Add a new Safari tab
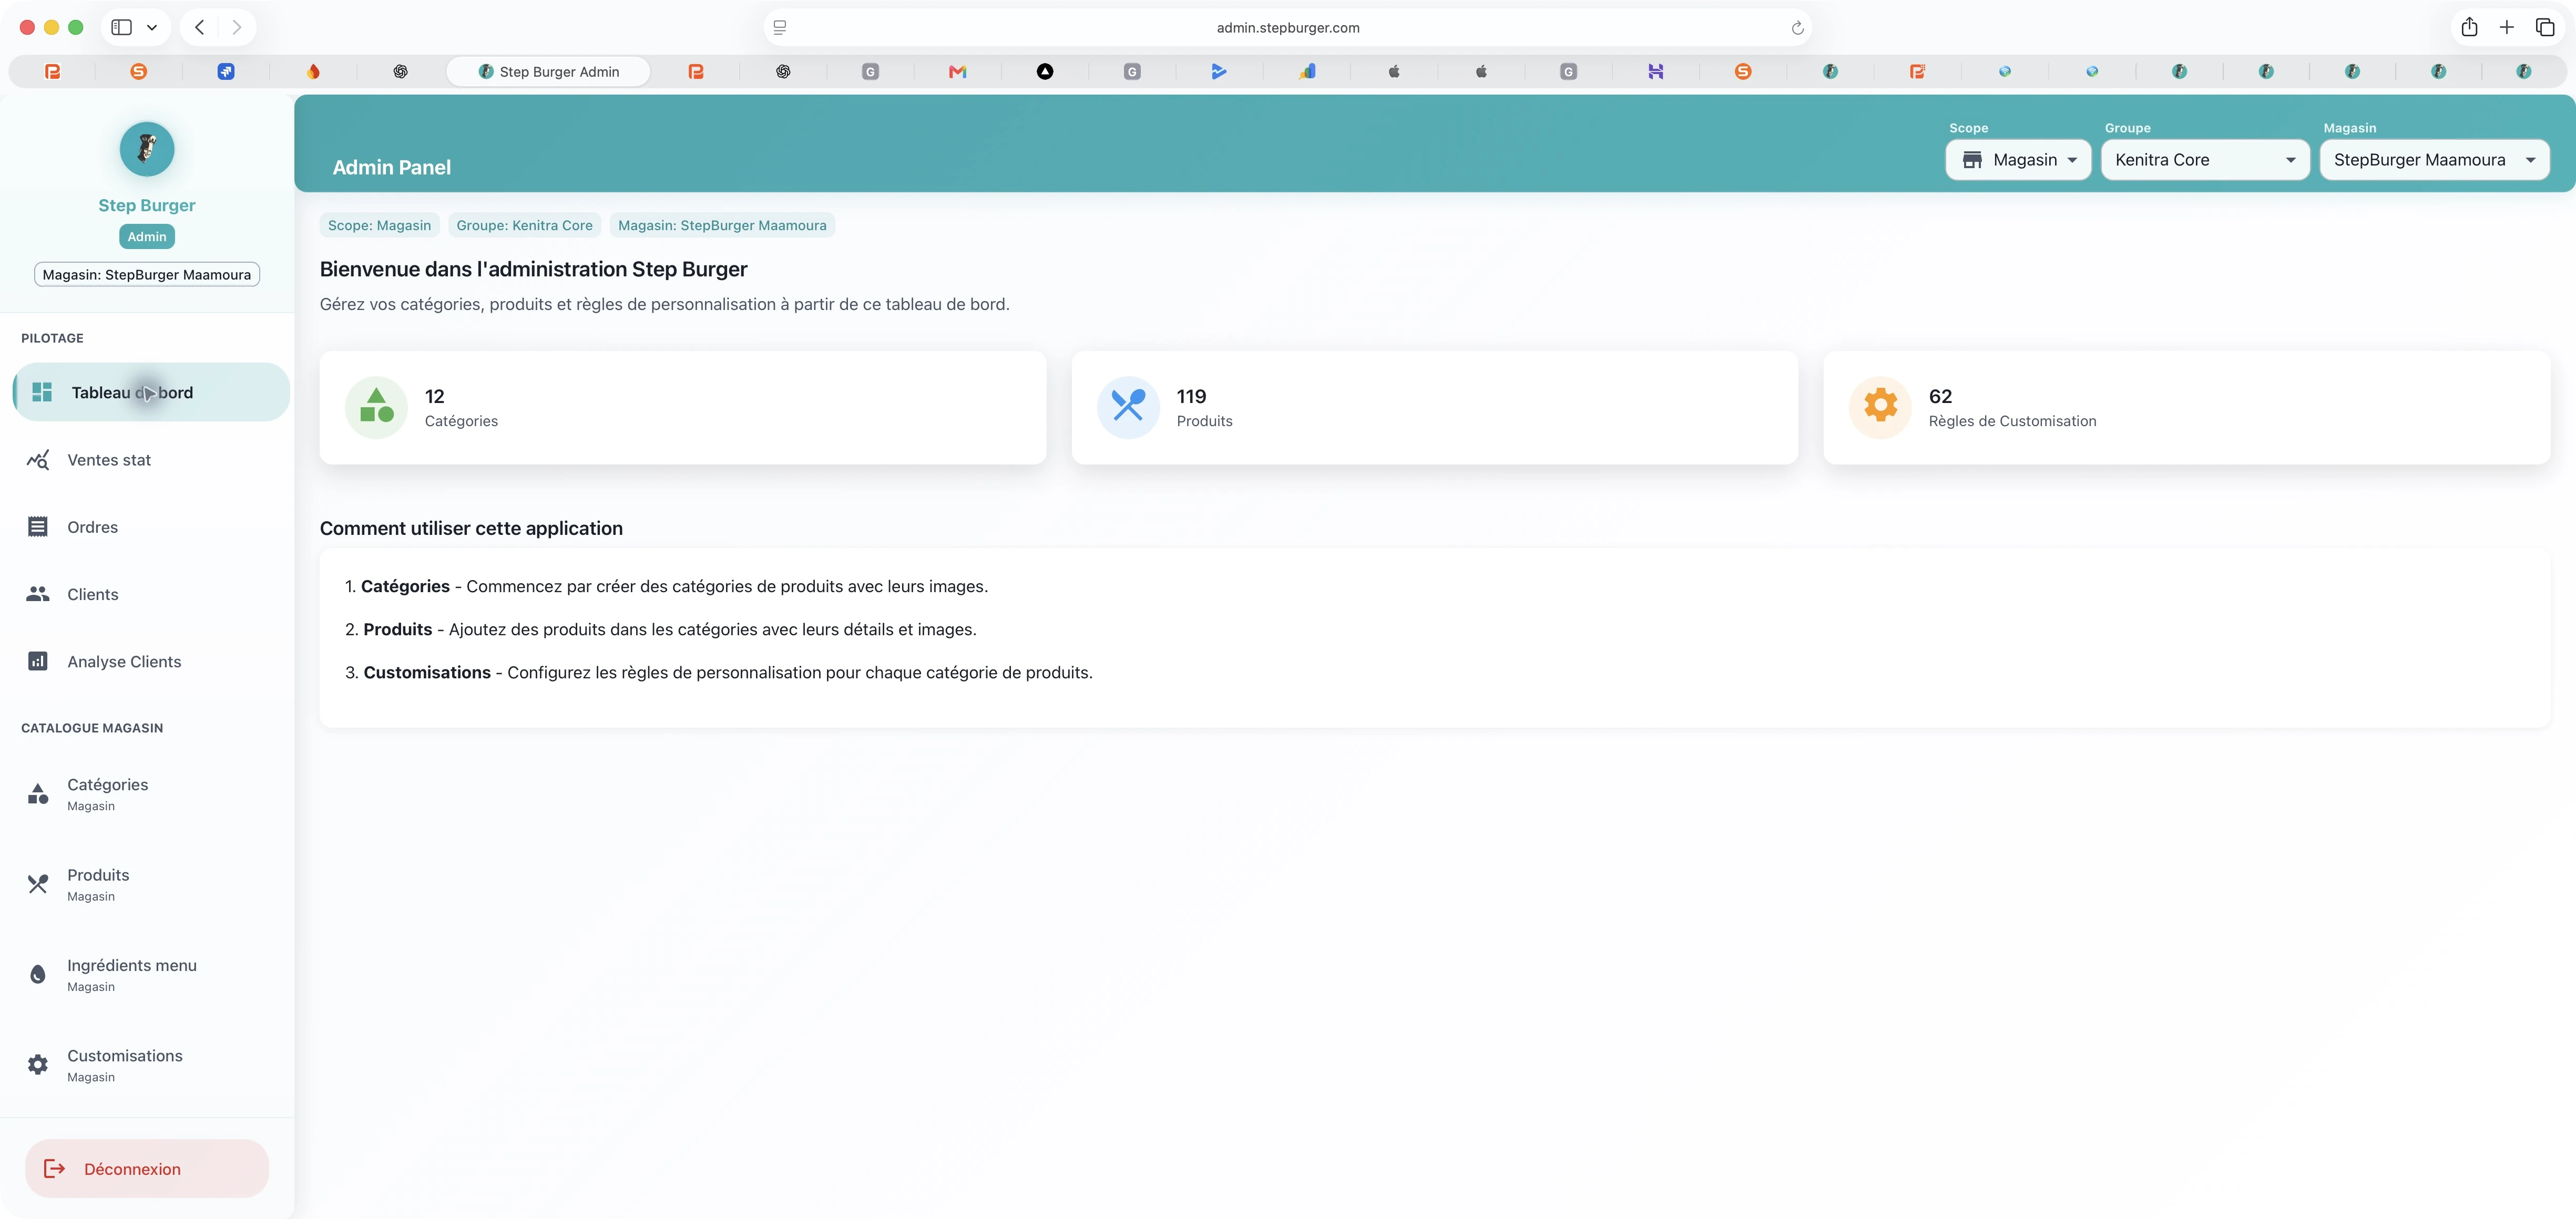This screenshot has height=1219, width=2576. tap(2507, 27)
